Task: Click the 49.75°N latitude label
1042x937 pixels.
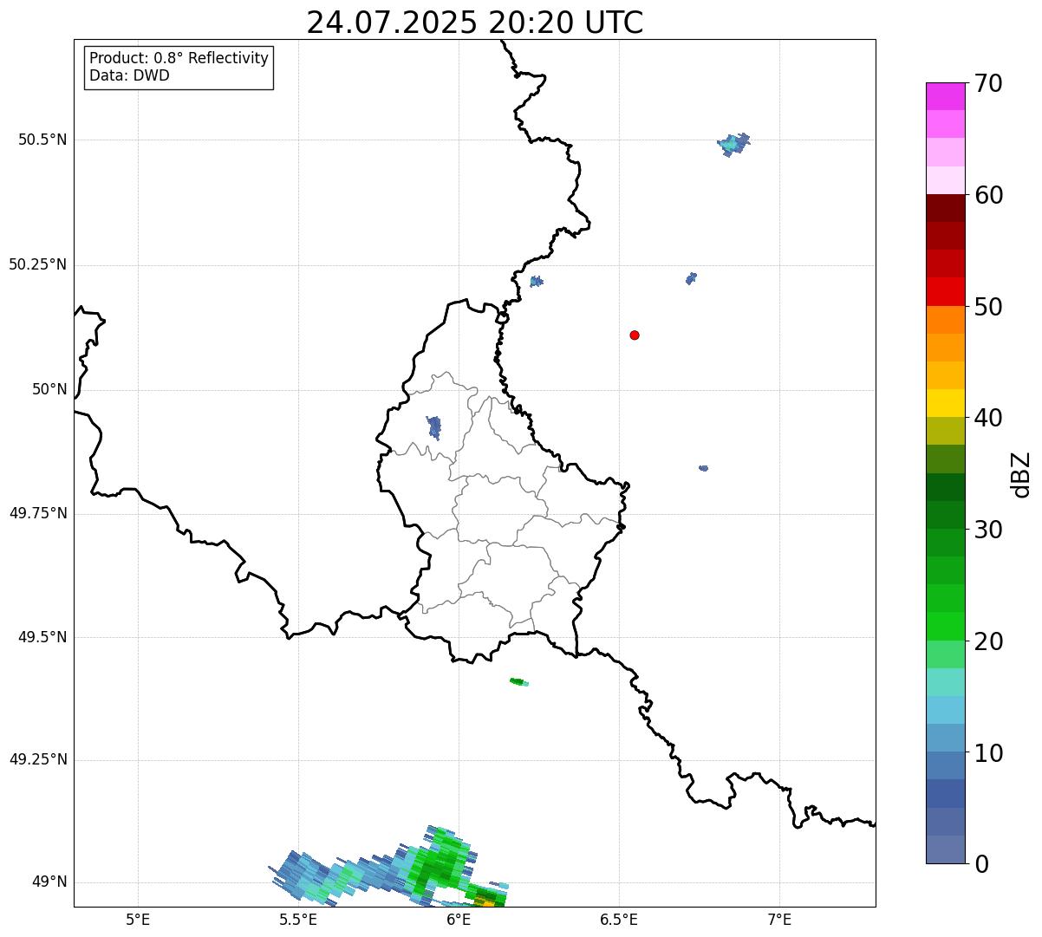Action: coord(38,513)
